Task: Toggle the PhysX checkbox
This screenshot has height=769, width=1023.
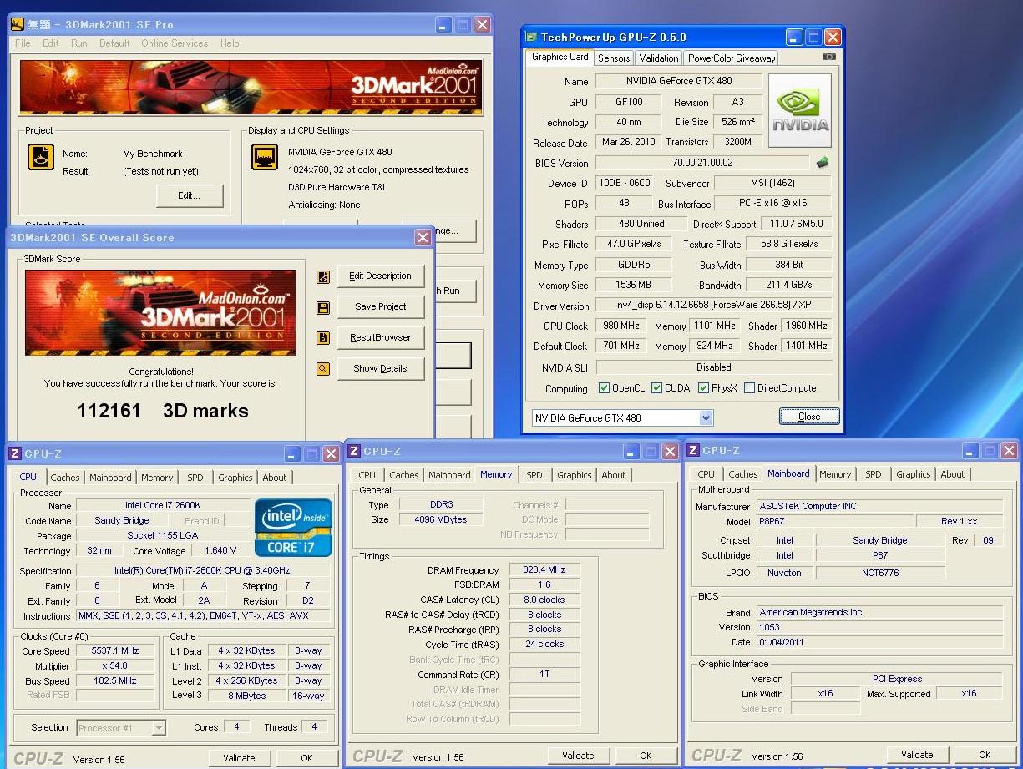Action: pos(704,388)
